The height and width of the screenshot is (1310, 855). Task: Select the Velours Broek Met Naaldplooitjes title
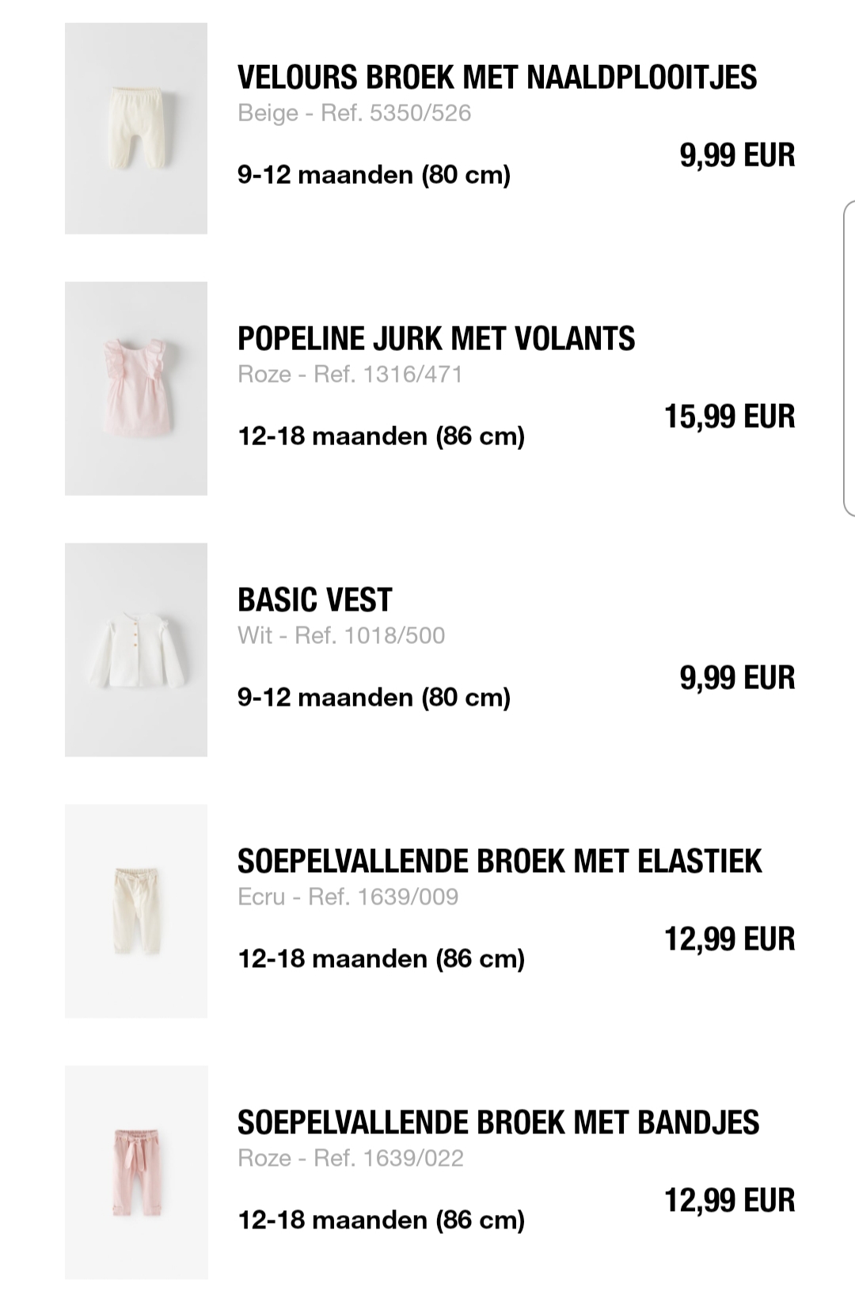pos(497,77)
